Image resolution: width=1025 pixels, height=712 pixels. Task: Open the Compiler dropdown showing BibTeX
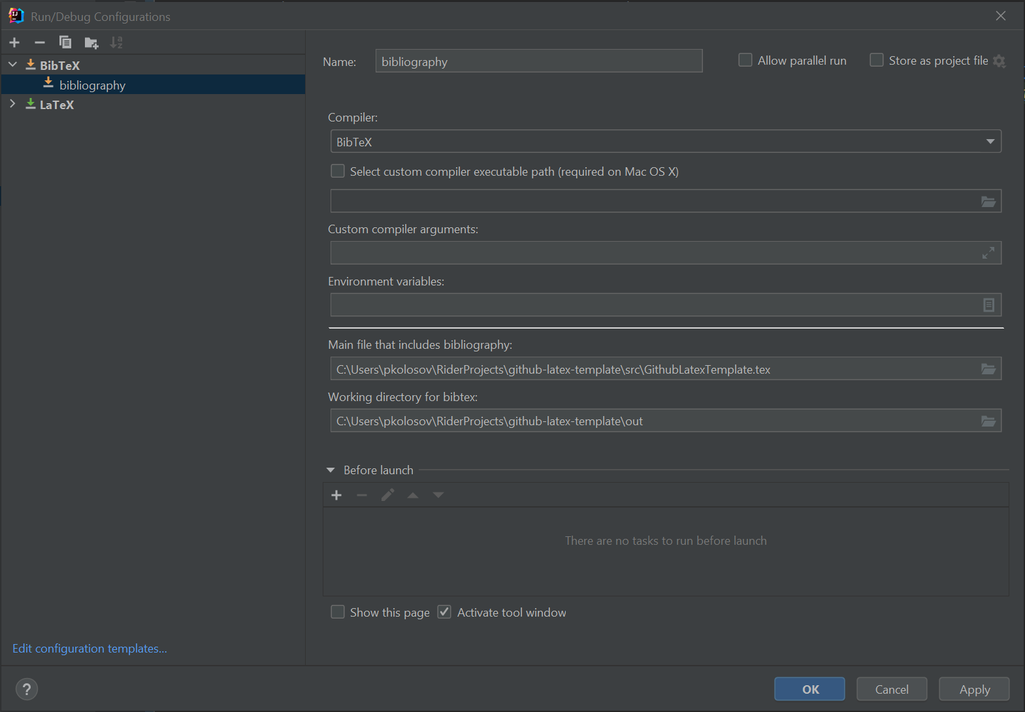666,142
